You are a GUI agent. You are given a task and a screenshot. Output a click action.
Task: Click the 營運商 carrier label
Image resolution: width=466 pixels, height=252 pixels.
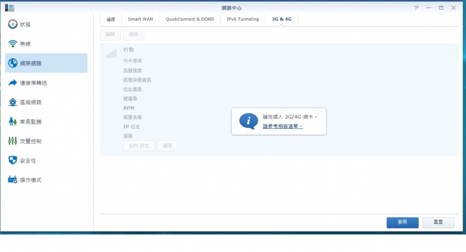point(130,98)
